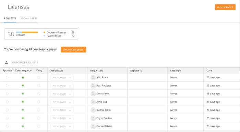The image size is (240, 132).
Task: Click Allin Brant's avatar icon
Action: point(93,78)
